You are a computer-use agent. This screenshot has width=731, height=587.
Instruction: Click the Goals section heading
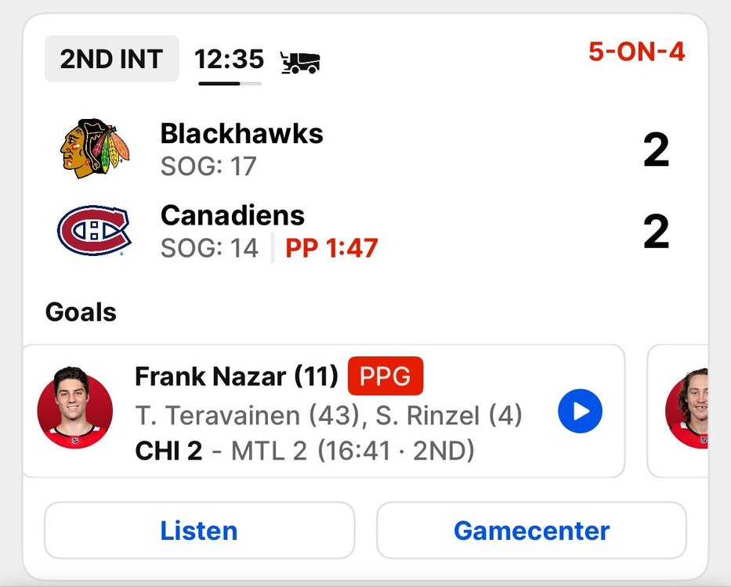pyautogui.click(x=81, y=312)
